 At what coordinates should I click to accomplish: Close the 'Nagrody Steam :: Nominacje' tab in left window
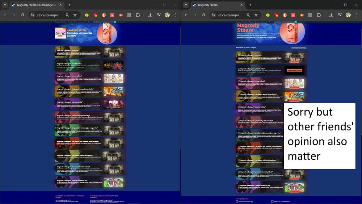tap(60, 5)
